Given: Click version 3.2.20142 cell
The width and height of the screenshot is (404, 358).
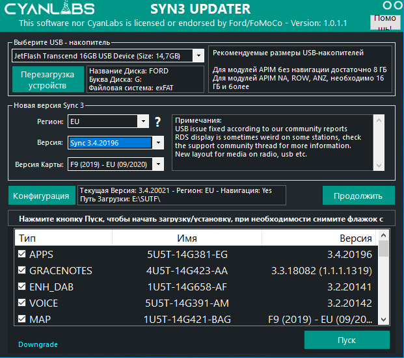Looking at the screenshot, I should tap(349, 303).
